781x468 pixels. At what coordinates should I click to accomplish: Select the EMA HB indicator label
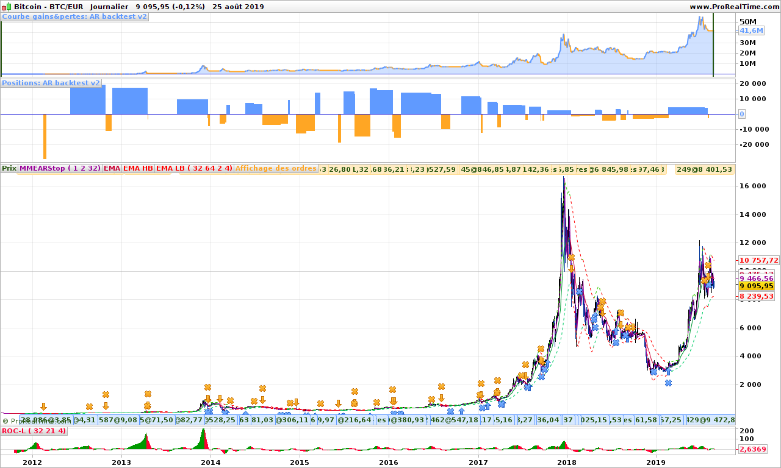139,168
